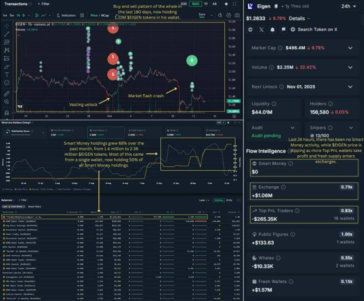Select the Smart Money holders tab
364x301 pixels.
(x=99, y=133)
